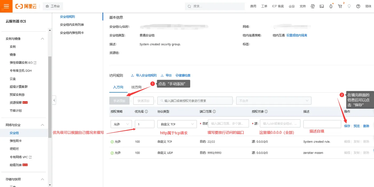Switch to the 入方向 tab
The image size is (374, 187).
click(x=118, y=87)
